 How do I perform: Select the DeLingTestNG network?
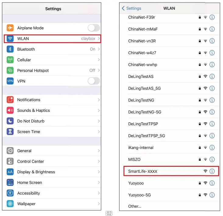click(141, 100)
